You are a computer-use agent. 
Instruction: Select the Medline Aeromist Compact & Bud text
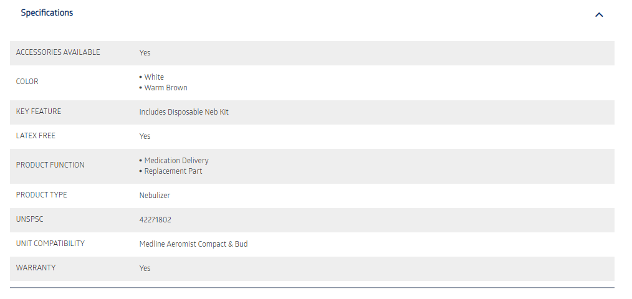[x=193, y=244]
